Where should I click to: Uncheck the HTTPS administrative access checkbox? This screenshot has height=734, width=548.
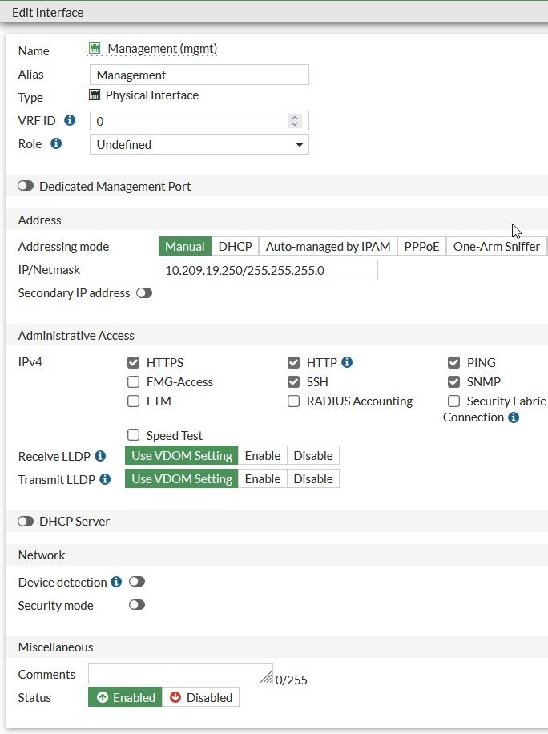point(134,363)
